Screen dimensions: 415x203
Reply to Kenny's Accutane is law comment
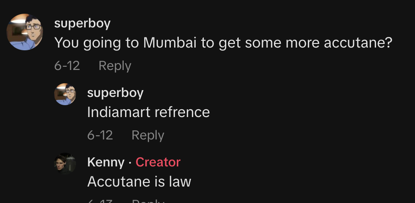[x=148, y=201]
